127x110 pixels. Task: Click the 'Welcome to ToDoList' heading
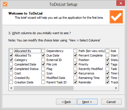(25, 13)
